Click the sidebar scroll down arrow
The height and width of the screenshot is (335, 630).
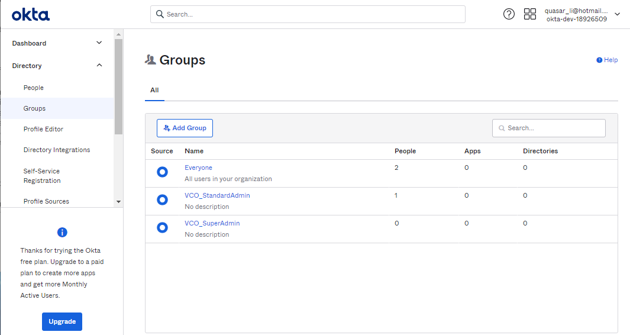pos(118,201)
